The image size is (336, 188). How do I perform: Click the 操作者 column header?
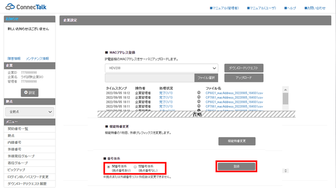[x=140, y=88]
